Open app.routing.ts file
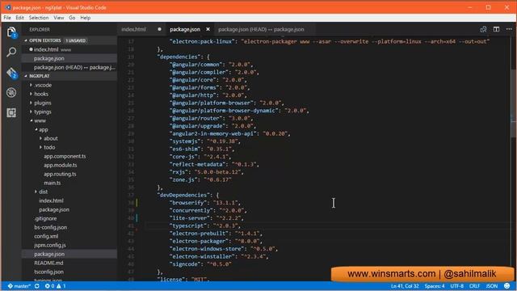 pos(60,175)
